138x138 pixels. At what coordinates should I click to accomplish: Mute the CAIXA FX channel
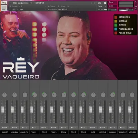[24, 128]
